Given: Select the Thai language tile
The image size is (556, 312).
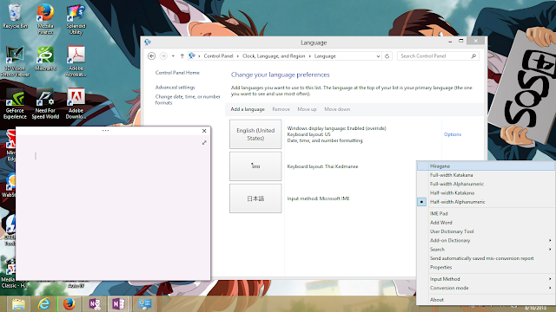Looking at the screenshot, I should coord(255,166).
